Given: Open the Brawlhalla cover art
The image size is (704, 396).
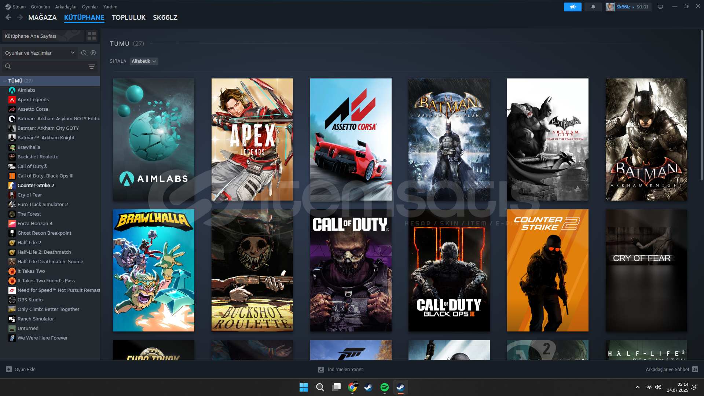Looking at the screenshot, I should coord(154,270).
